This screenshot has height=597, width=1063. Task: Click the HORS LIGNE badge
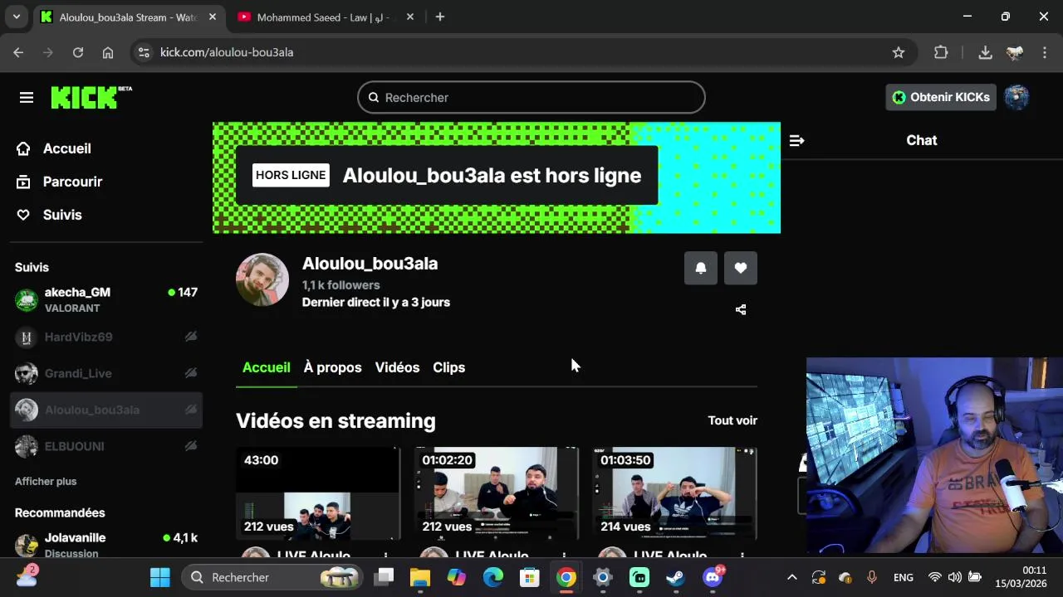pos(291,175)
